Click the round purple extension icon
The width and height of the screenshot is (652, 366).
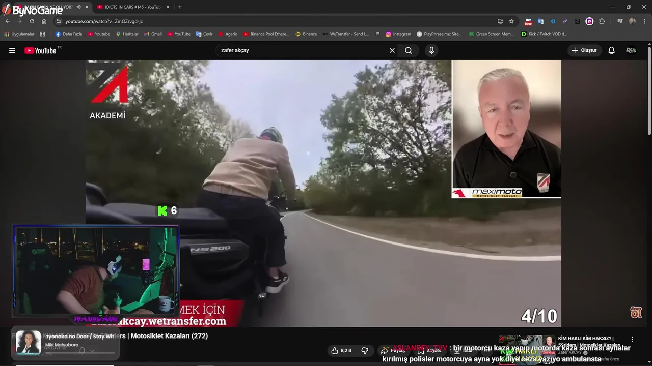point(589,21)
